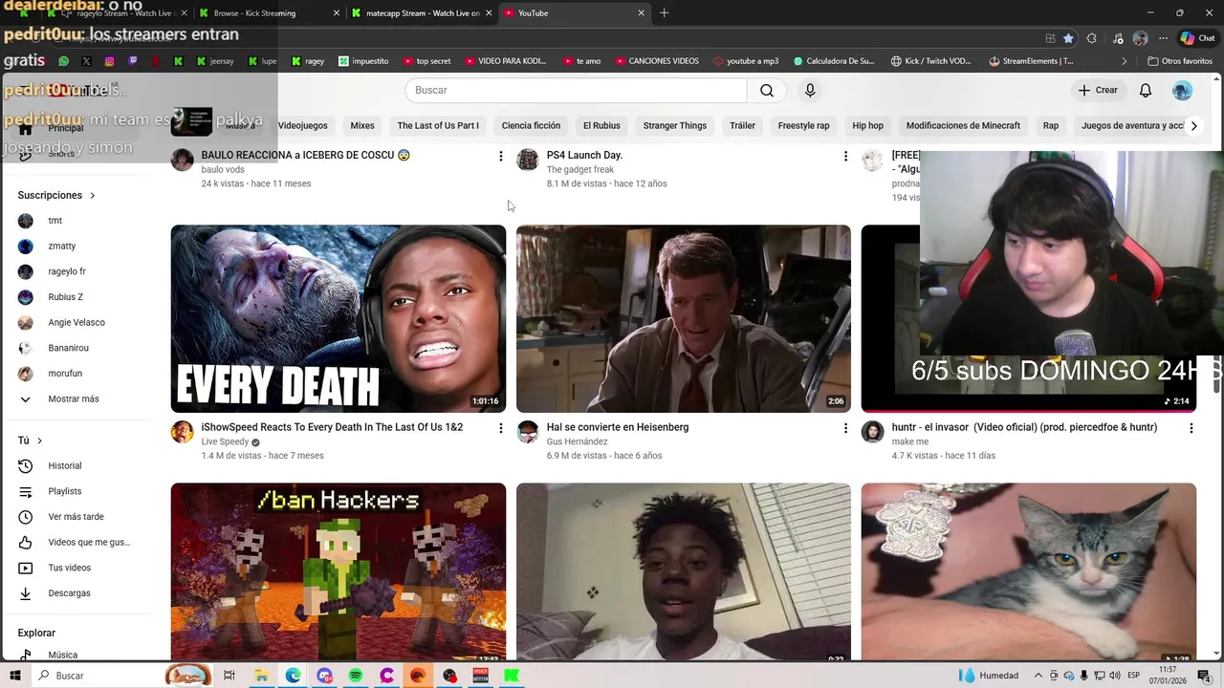Open youtube a mp3 bookmark
This screenshot has height=688, width=1224.
click(746, 61)
